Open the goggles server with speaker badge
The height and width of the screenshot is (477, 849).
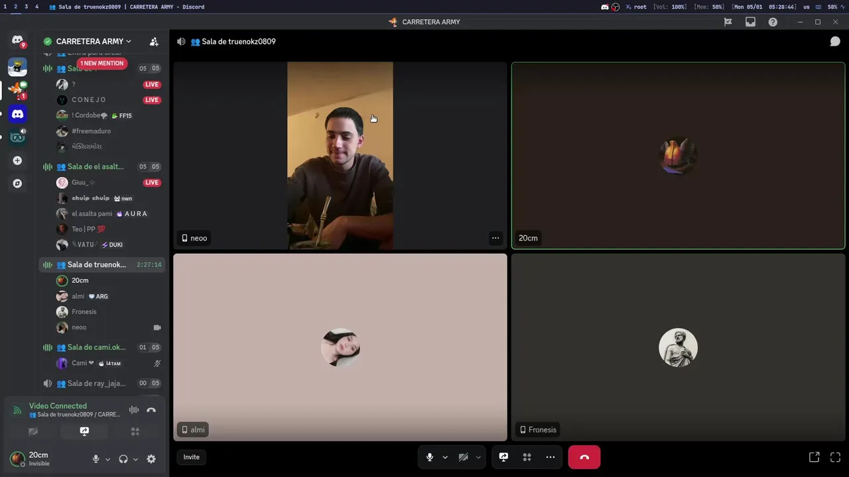tap(17, 137)
